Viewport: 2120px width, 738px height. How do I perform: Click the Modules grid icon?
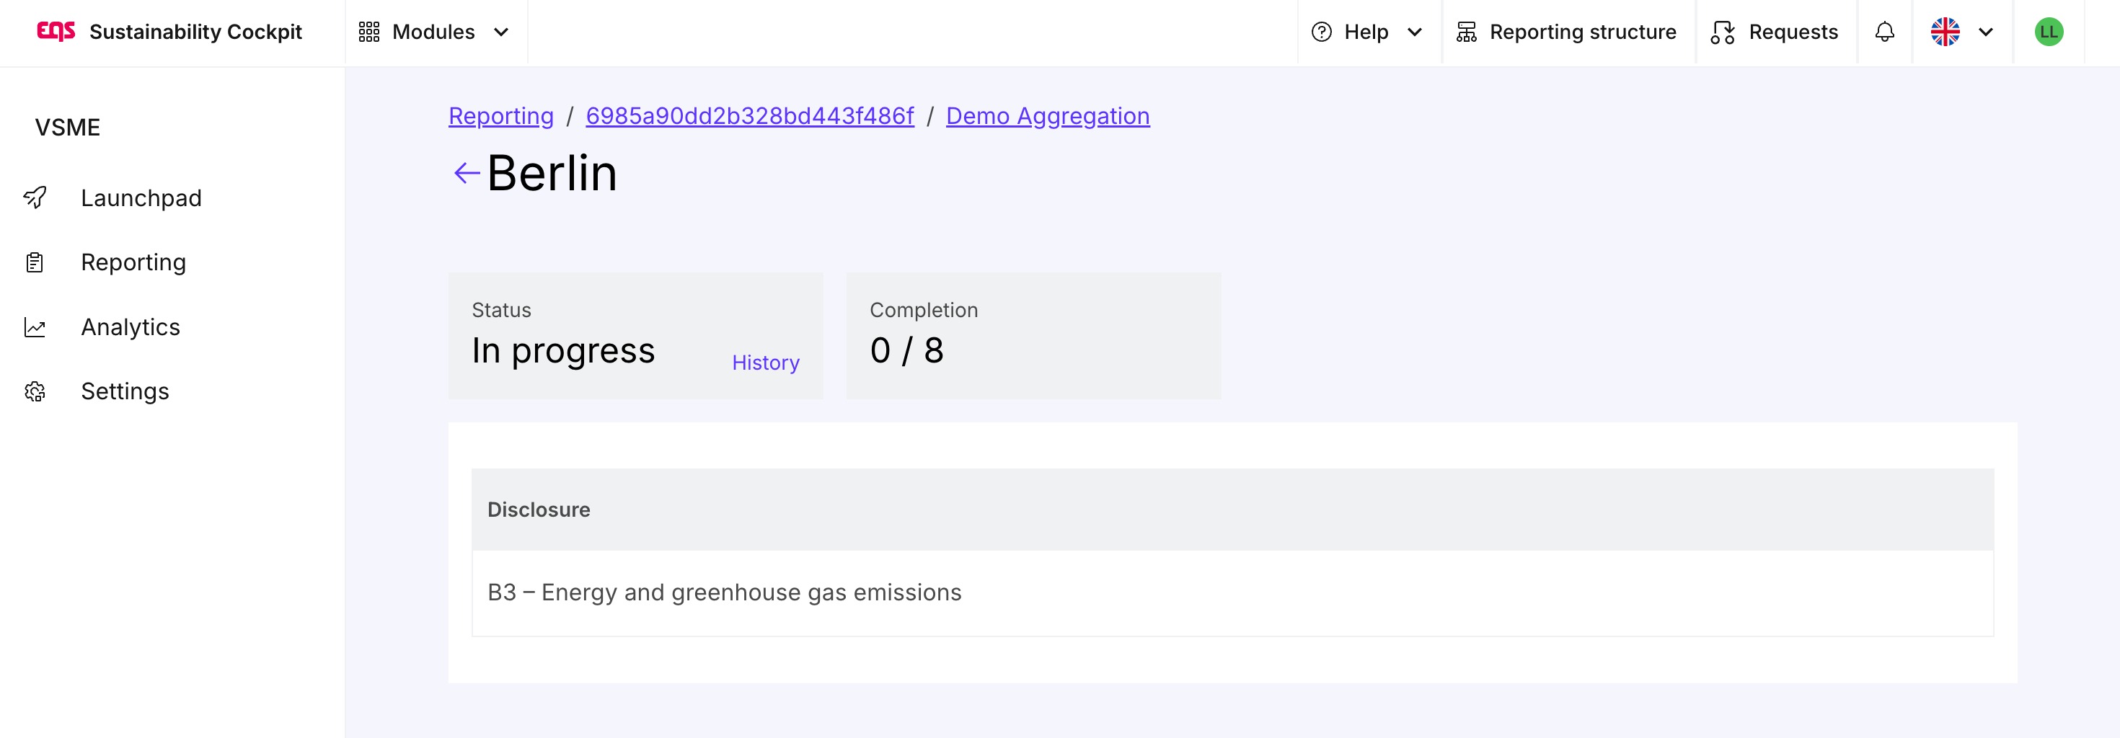[x=368, y=32]
